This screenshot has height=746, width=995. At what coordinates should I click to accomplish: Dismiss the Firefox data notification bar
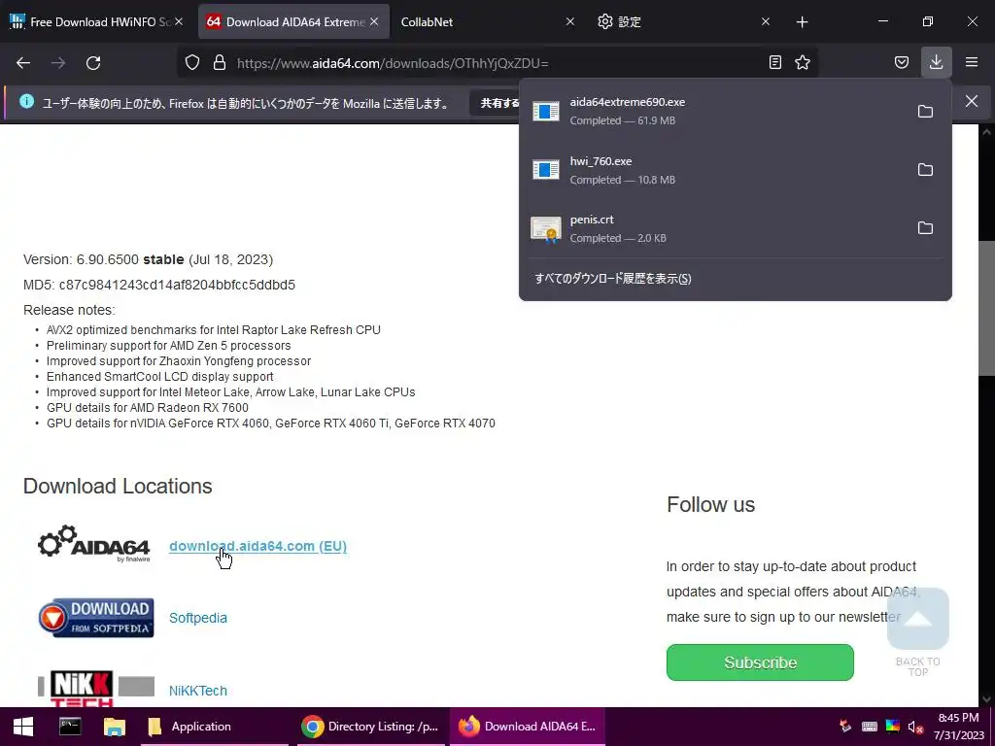click(972, 101)
